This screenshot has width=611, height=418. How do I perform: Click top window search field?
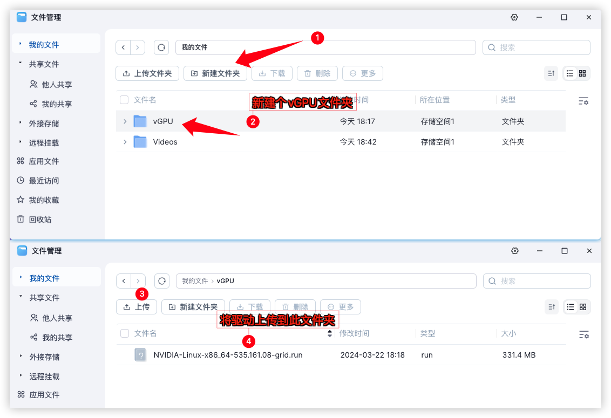(x=537, y=47)
